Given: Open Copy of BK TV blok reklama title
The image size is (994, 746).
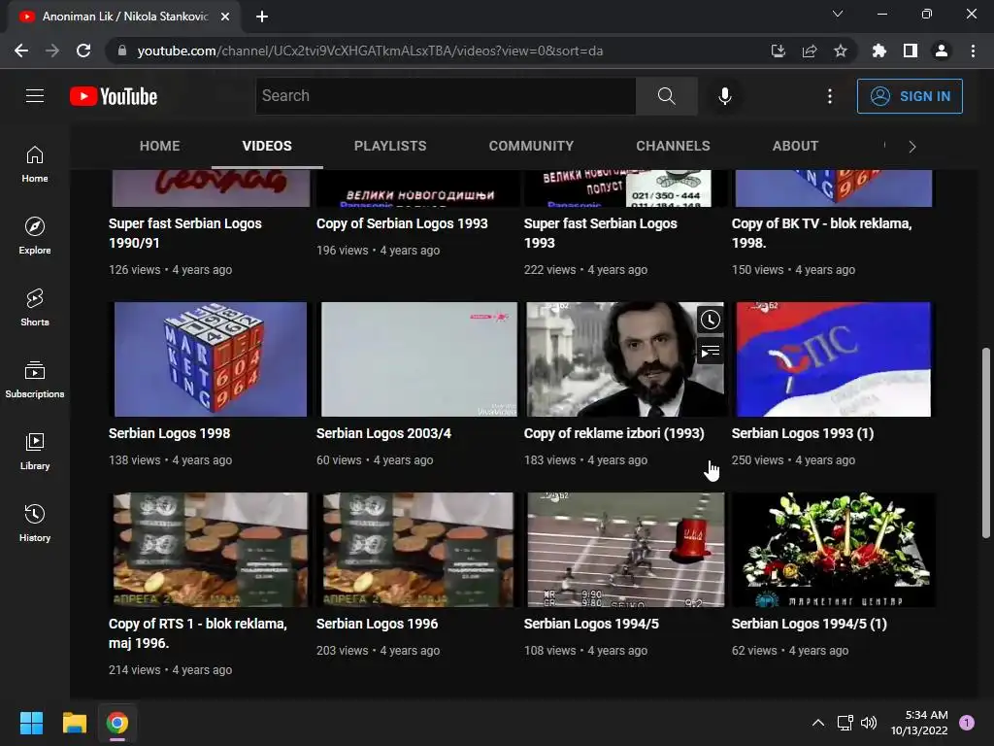Looking at the screenshot, I should point(821,233).
